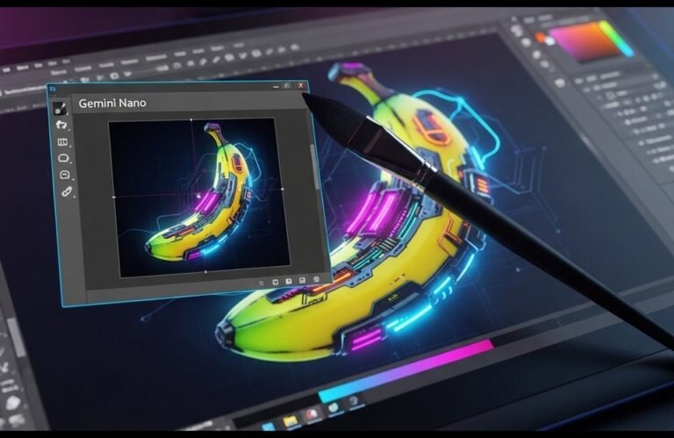
Task: Choose the grid tool in Gemini Nano toolbar
Action: click(62, 142)
